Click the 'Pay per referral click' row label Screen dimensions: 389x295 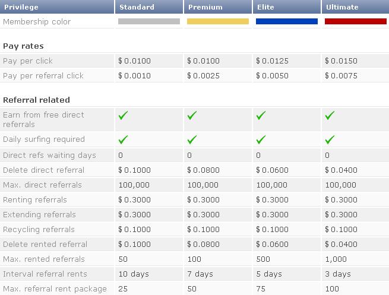point(43,76)
